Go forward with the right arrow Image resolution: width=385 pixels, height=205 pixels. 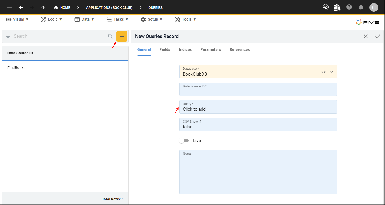[x=32, y=7]
